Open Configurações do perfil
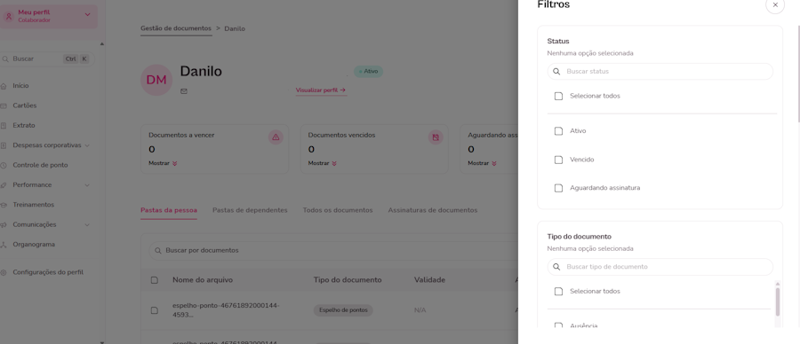The image size is (800, 344). tap(48, 273)
